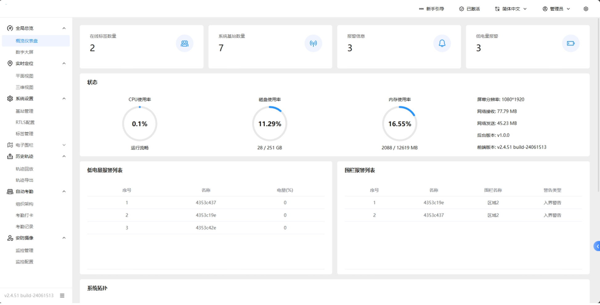This screenshot has width=600, height=305.
Task: Open the 简体中文 language dropdown
Action: pyautogui.click(x=511, y=9)
